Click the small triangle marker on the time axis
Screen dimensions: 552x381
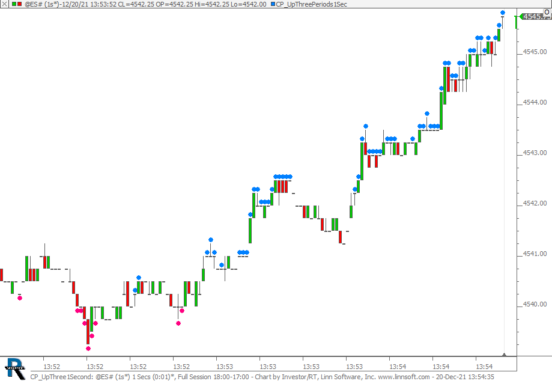point(504,355)
